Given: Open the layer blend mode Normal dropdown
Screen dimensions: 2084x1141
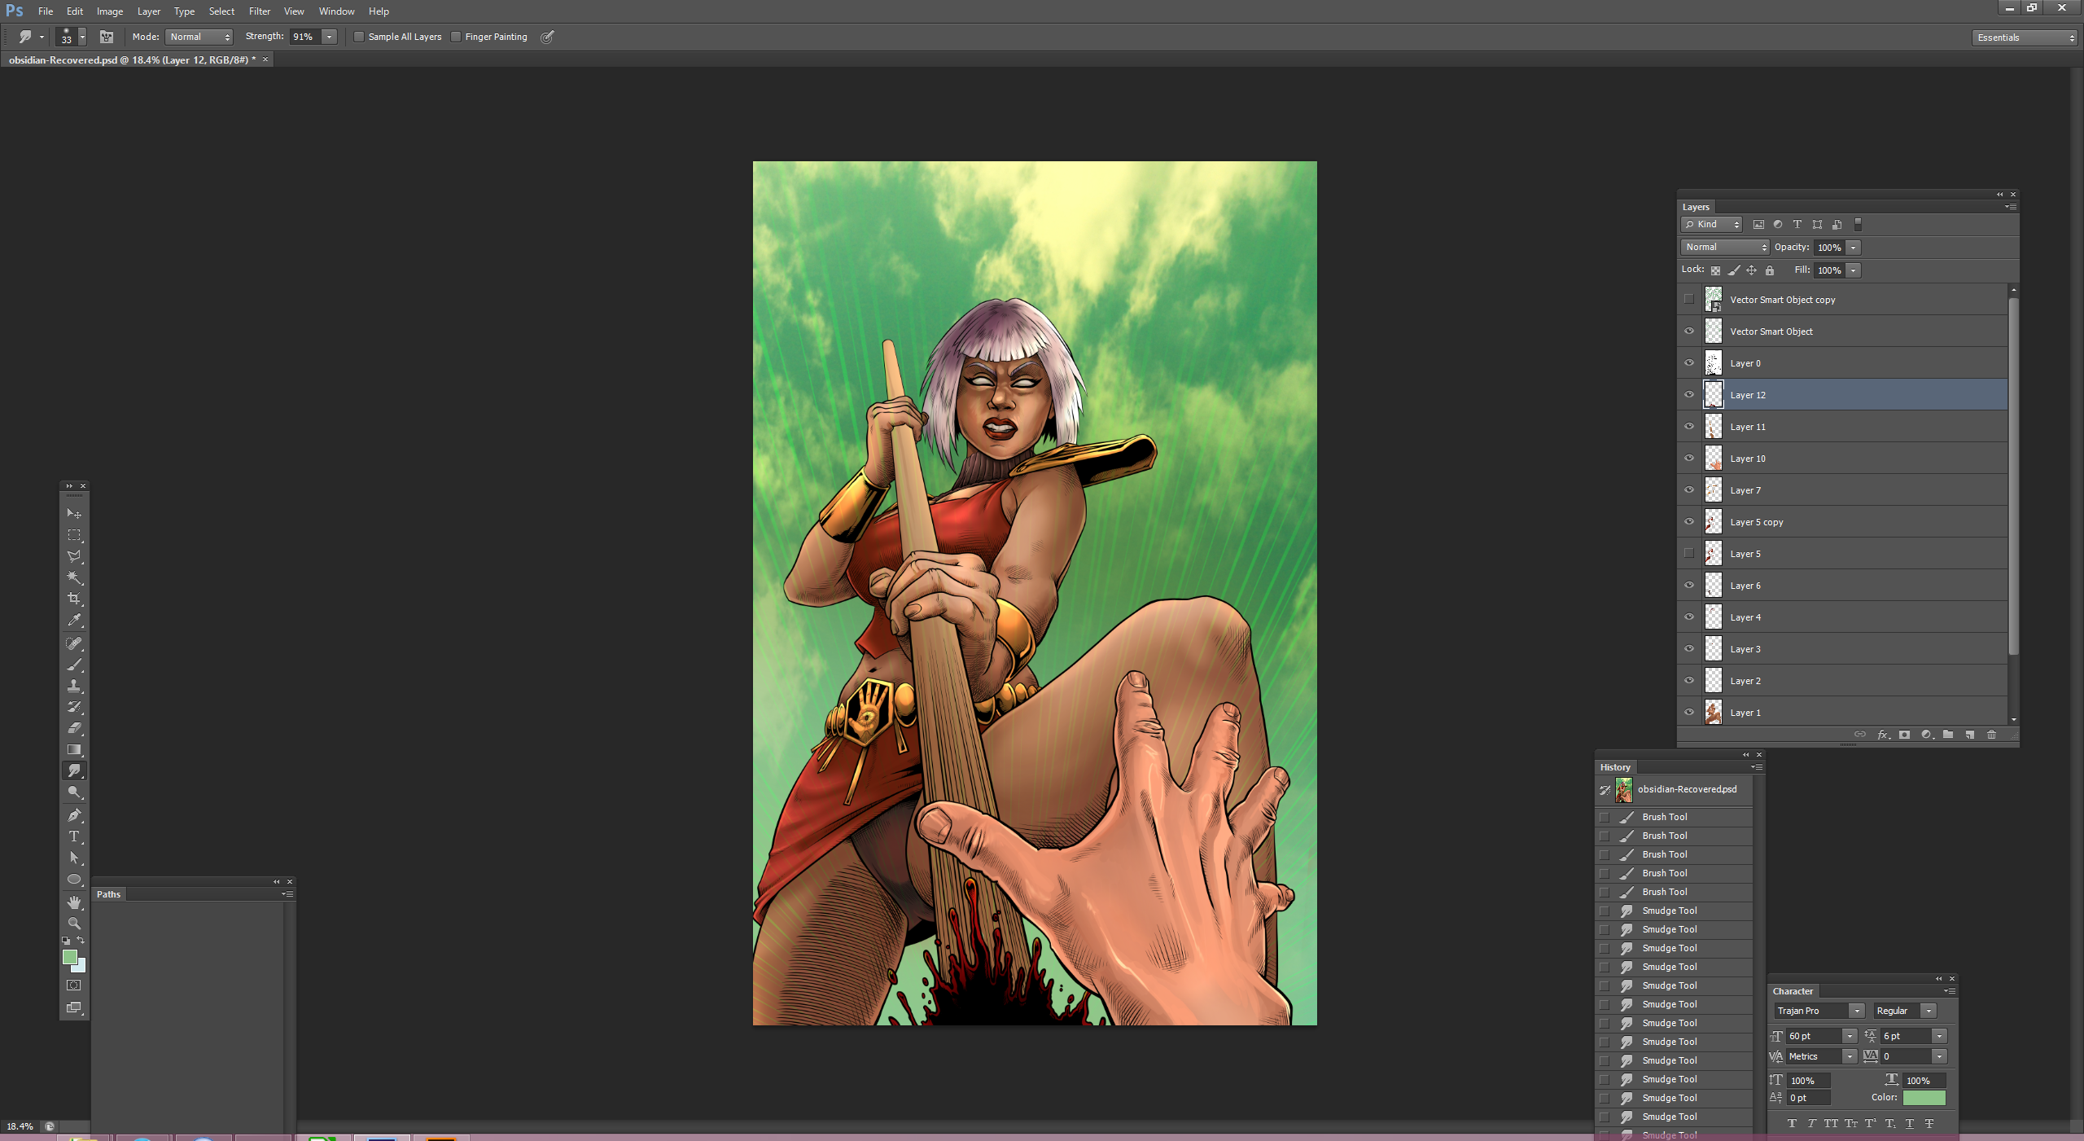Looking at the screenshot, I should point(1725,247).
